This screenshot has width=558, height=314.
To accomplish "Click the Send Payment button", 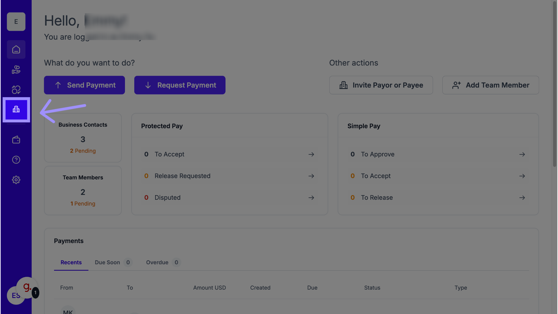I will click(84, 85).
